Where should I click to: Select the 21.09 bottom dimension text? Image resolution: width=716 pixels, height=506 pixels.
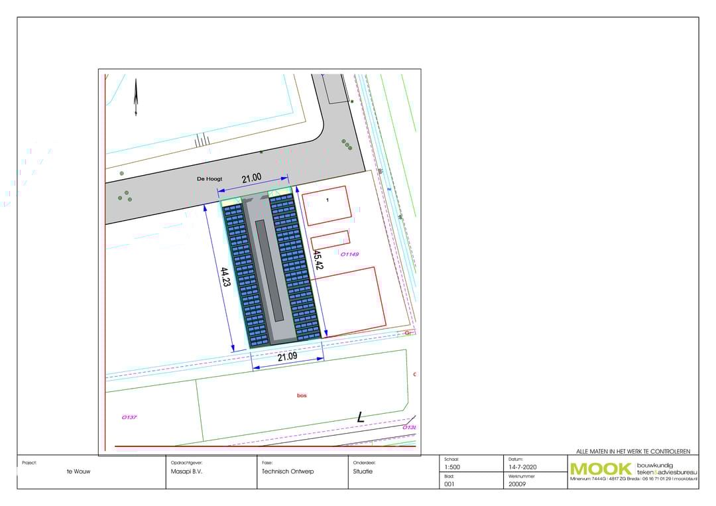click(x=288, y=357)
